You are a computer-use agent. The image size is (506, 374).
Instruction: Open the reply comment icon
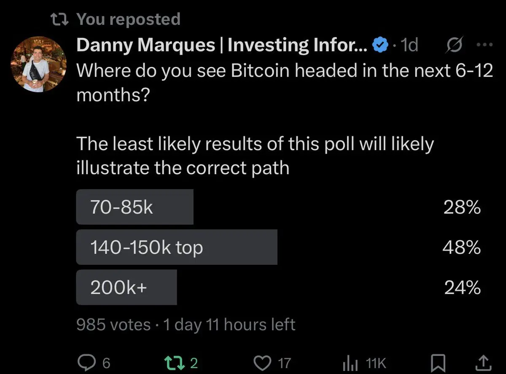pyautogui.click(x=88, y=362)
